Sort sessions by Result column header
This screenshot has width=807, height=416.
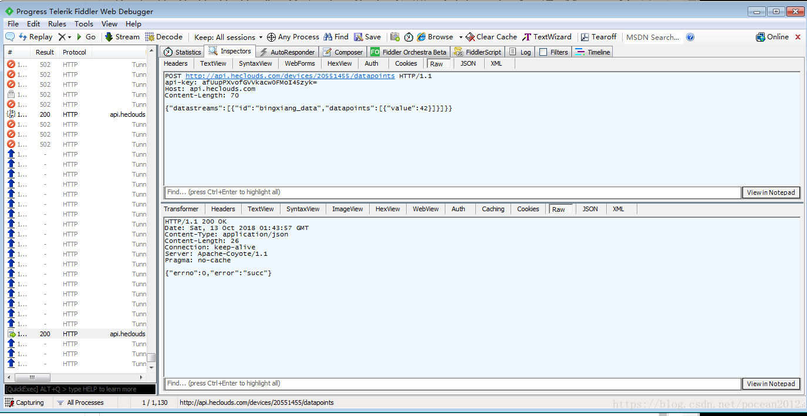pyautogui.click(x=45, y=52)
